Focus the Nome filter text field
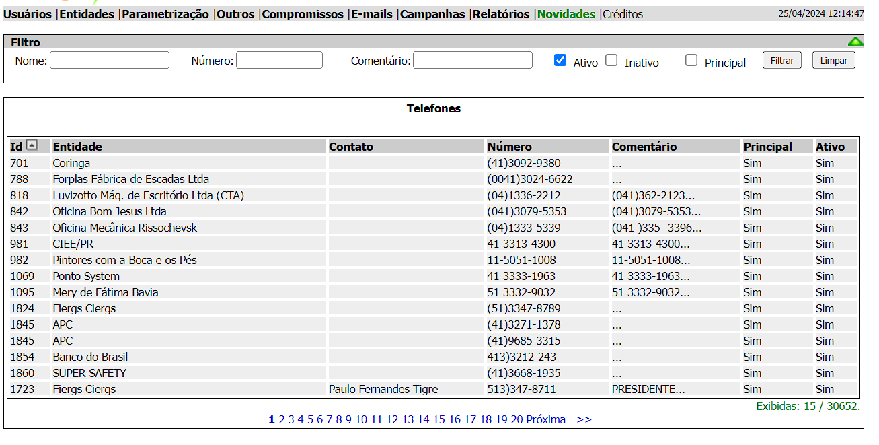Viewport: 879px width, 445px height. (x=110, y=61)
